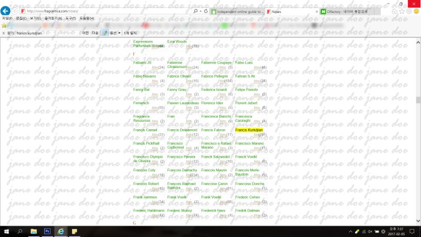Screen dimensions: 421x237
Task: Click the search magnifier in address bar
Action: pyautogui.click(x=195, y=11)
